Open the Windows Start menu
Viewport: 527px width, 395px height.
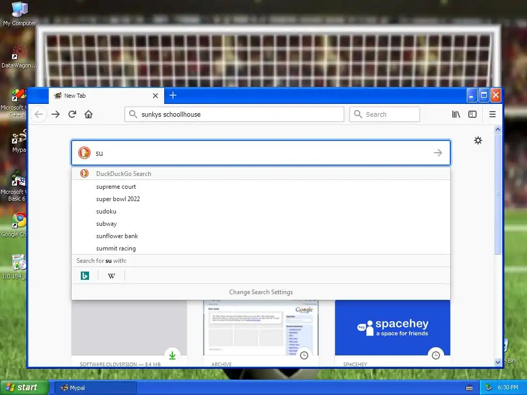24,388
